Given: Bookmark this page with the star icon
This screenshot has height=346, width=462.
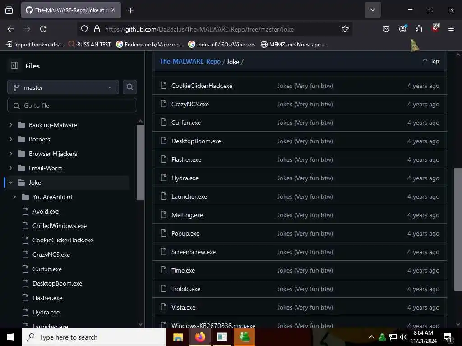Looking at the screenshot, I should (x=345, y=29).
